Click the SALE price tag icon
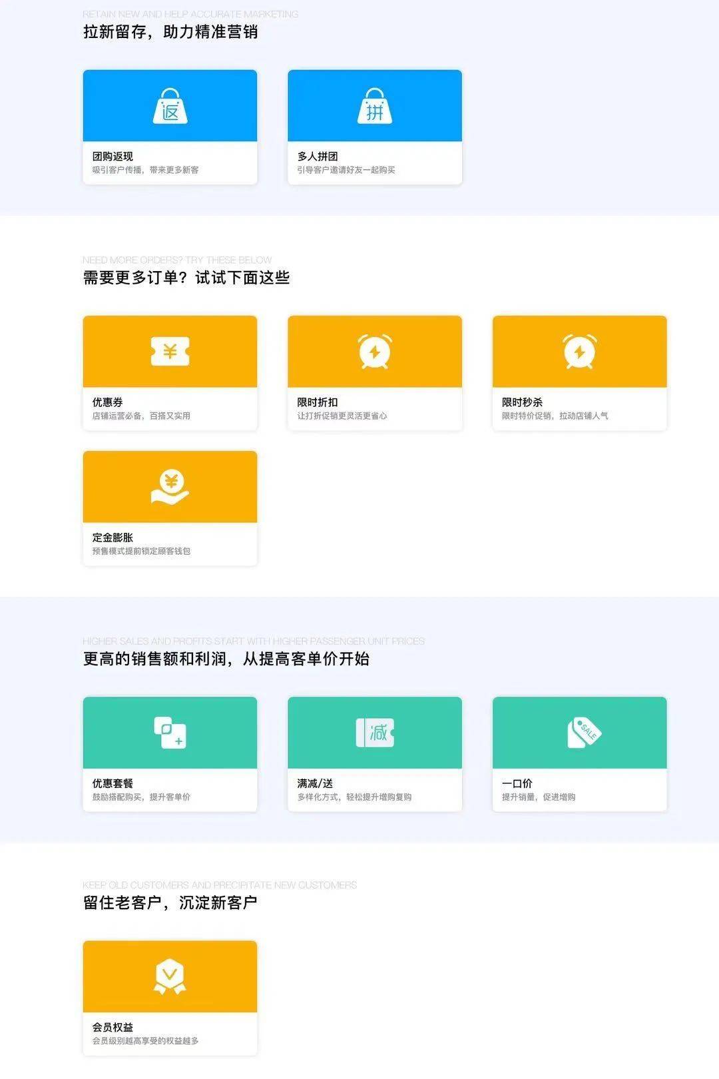The image size is (719, 1079). coord(583,733)
